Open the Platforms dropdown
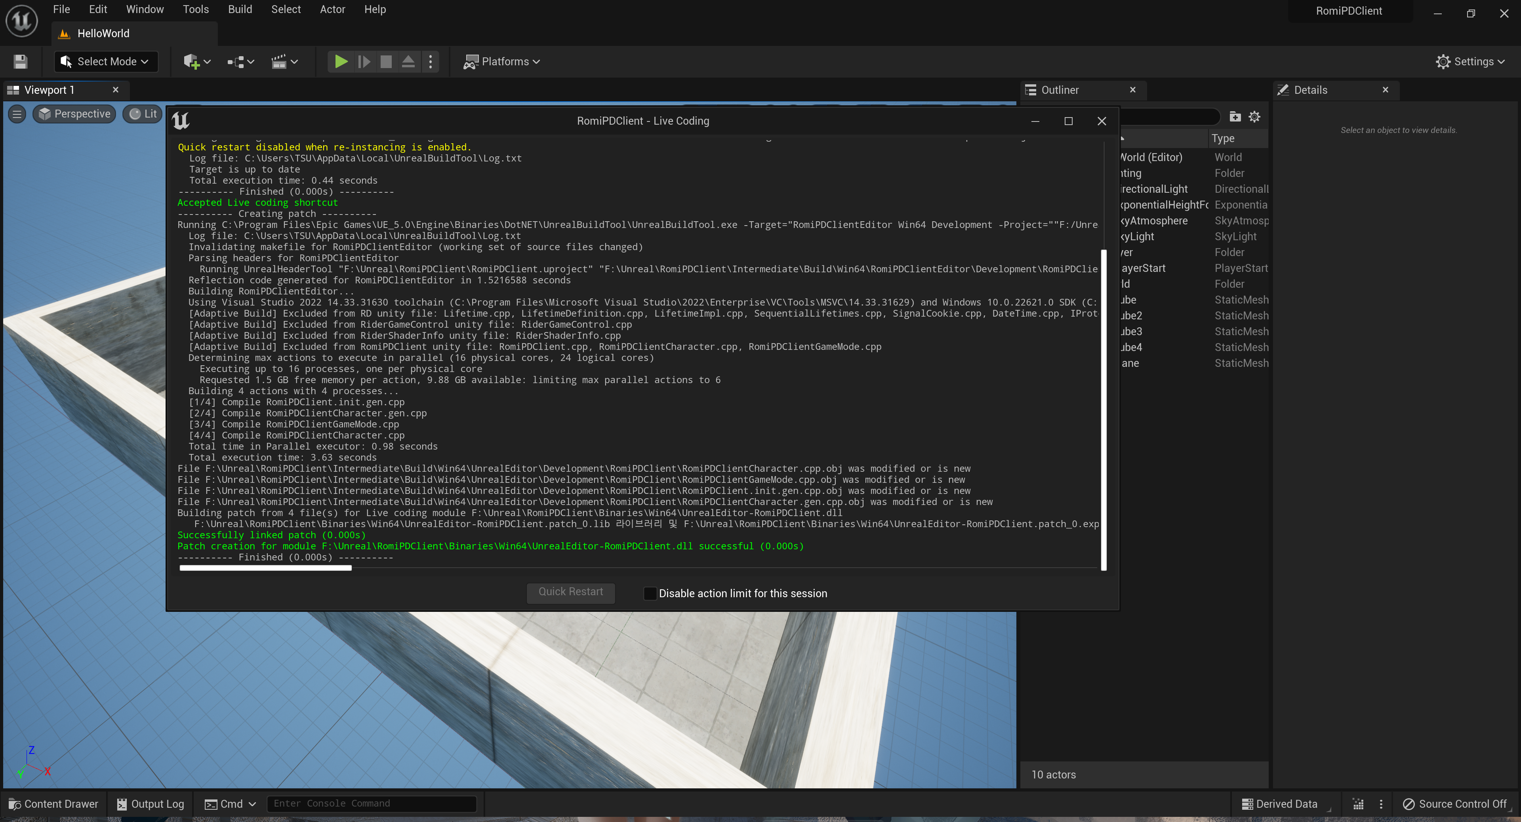 point(503,61)
